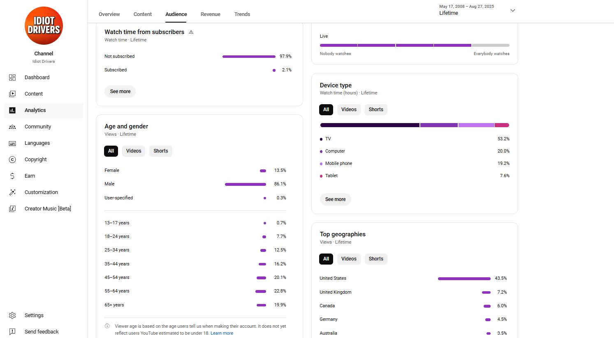The height and width of the screenshot is (338, 614).
Task: Open the Trends tab
Action: tap(242, 14)
